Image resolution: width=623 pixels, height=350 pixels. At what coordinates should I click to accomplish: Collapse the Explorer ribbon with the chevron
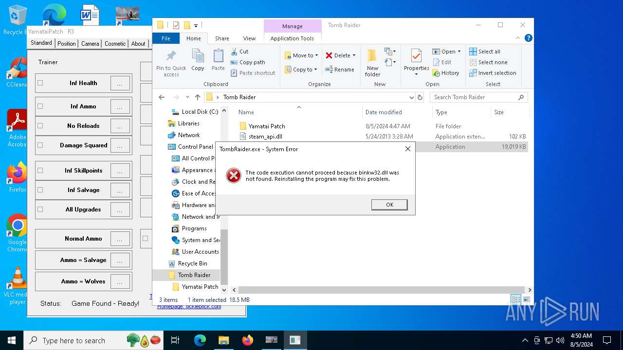(519, 38)
